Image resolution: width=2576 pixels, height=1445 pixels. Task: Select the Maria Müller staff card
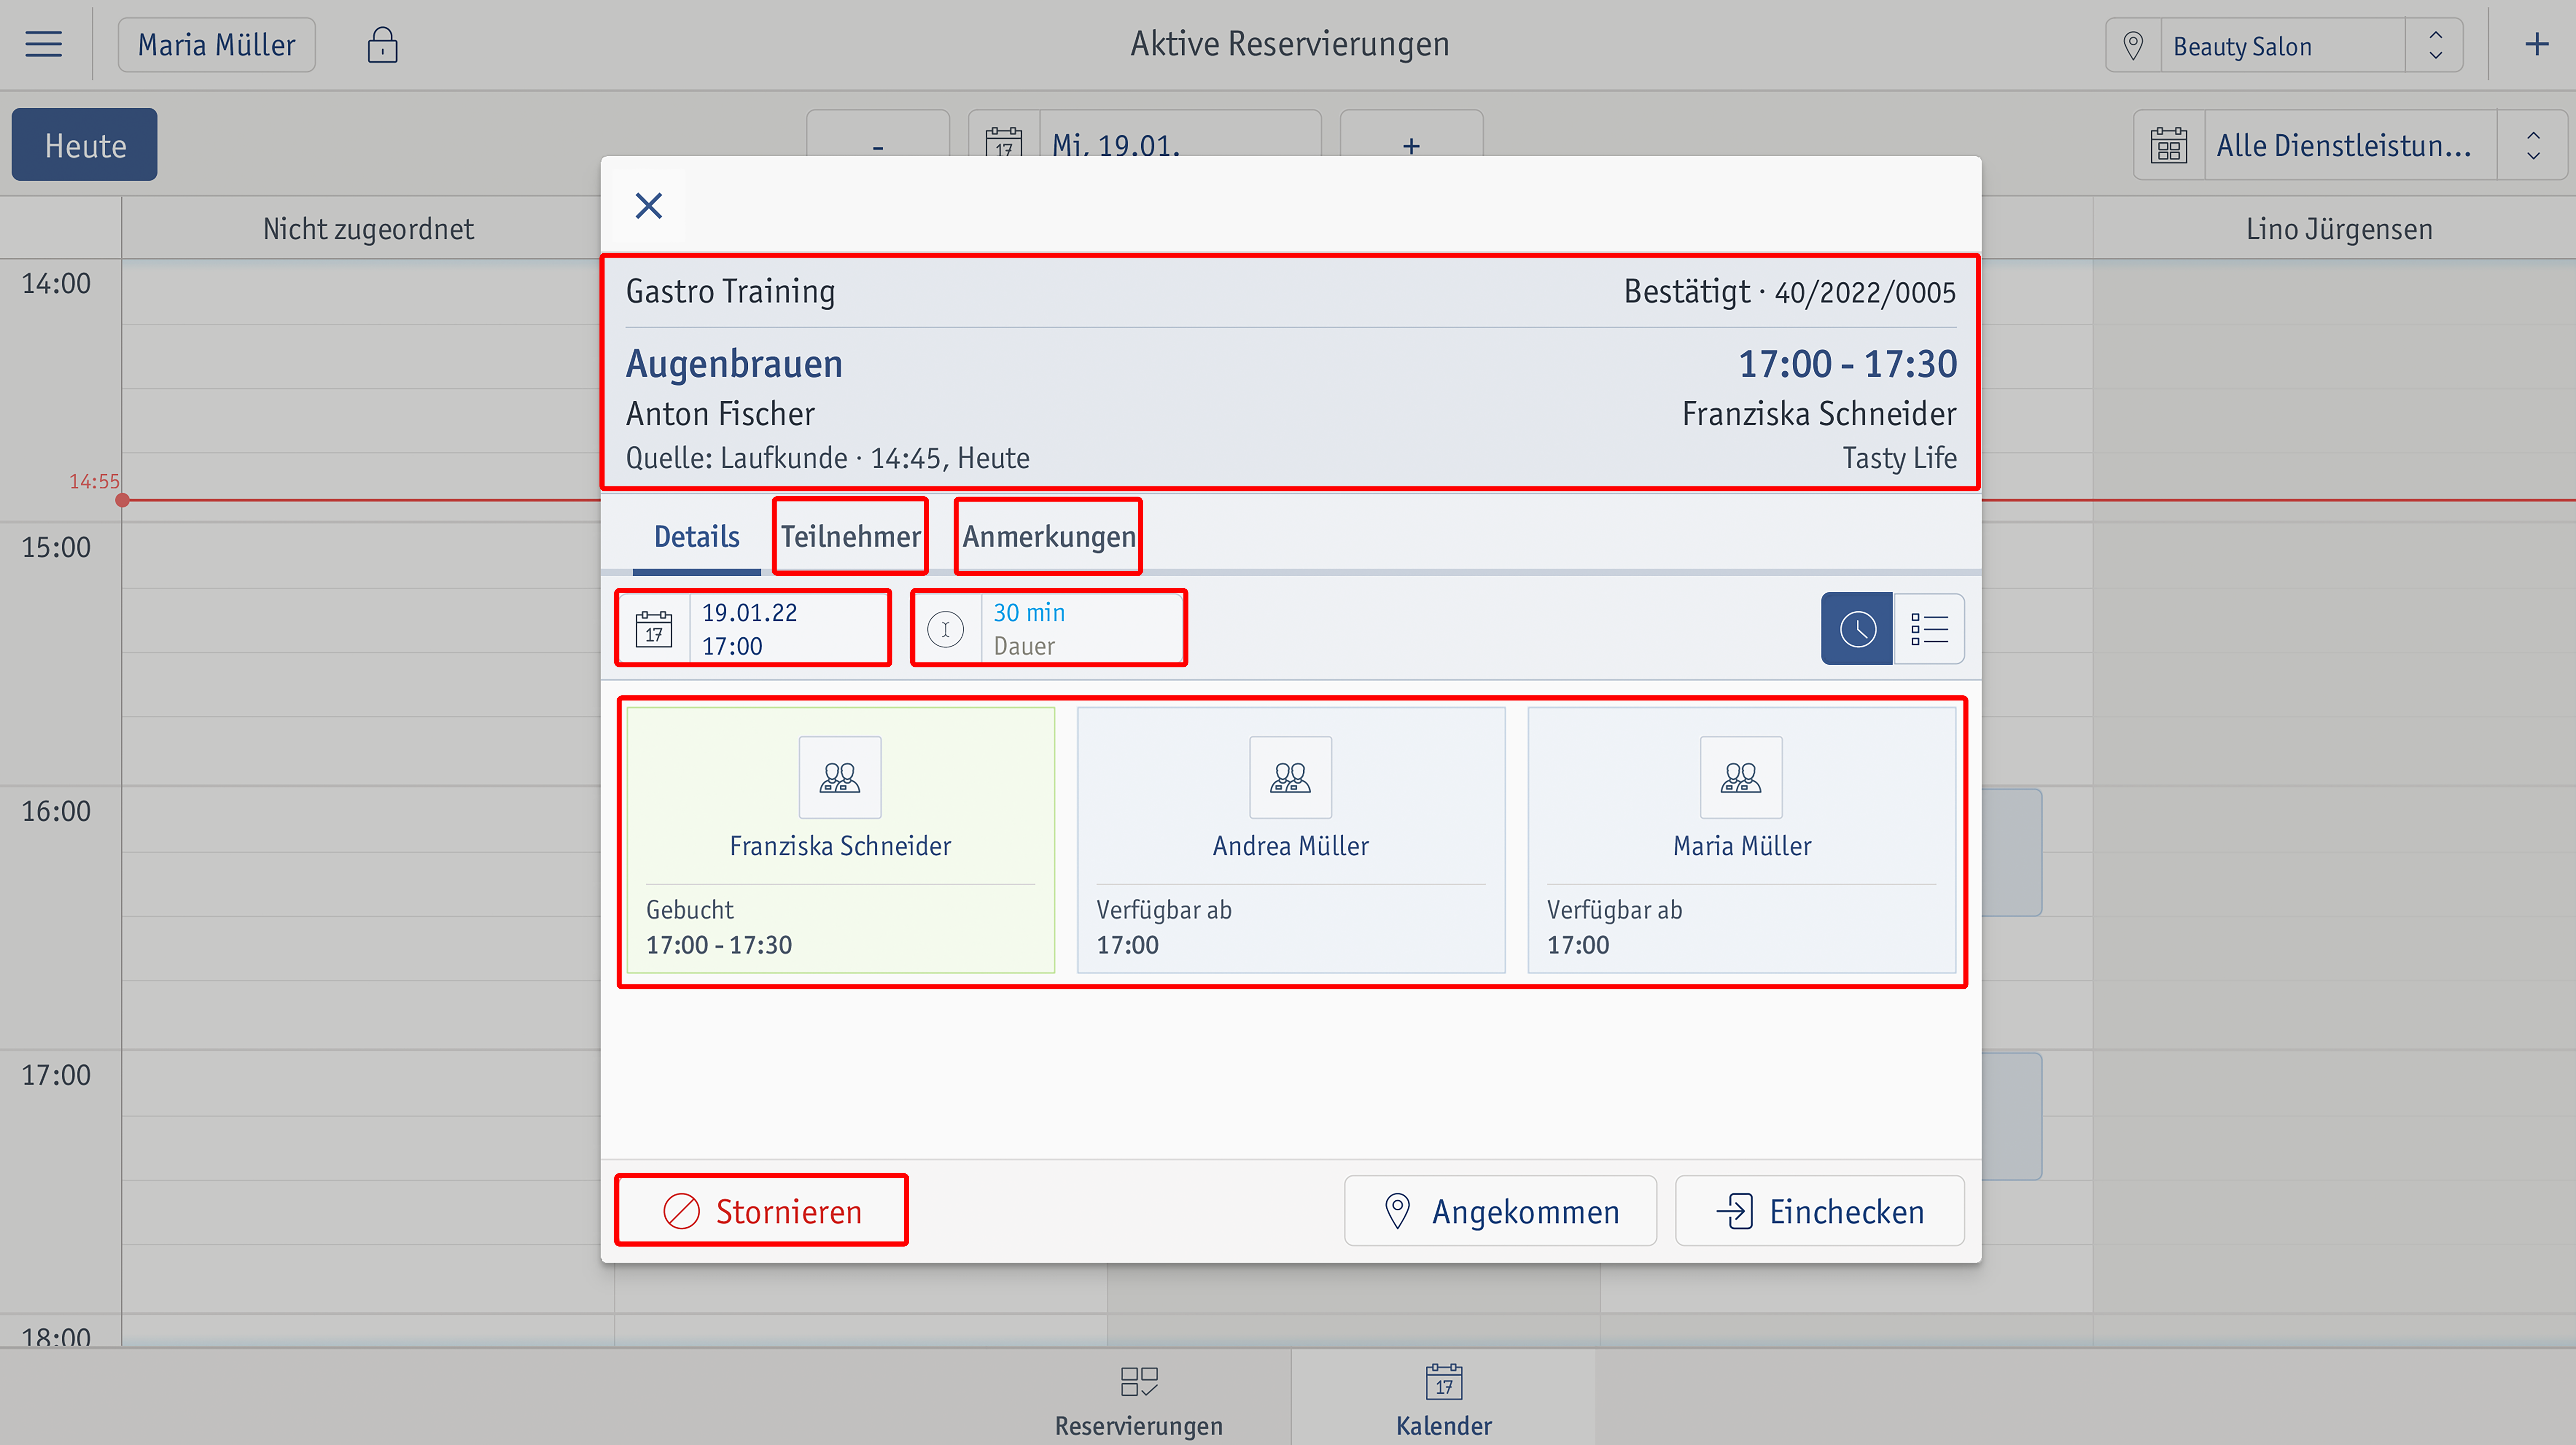pyautogui.click(x=1742, y=840)
